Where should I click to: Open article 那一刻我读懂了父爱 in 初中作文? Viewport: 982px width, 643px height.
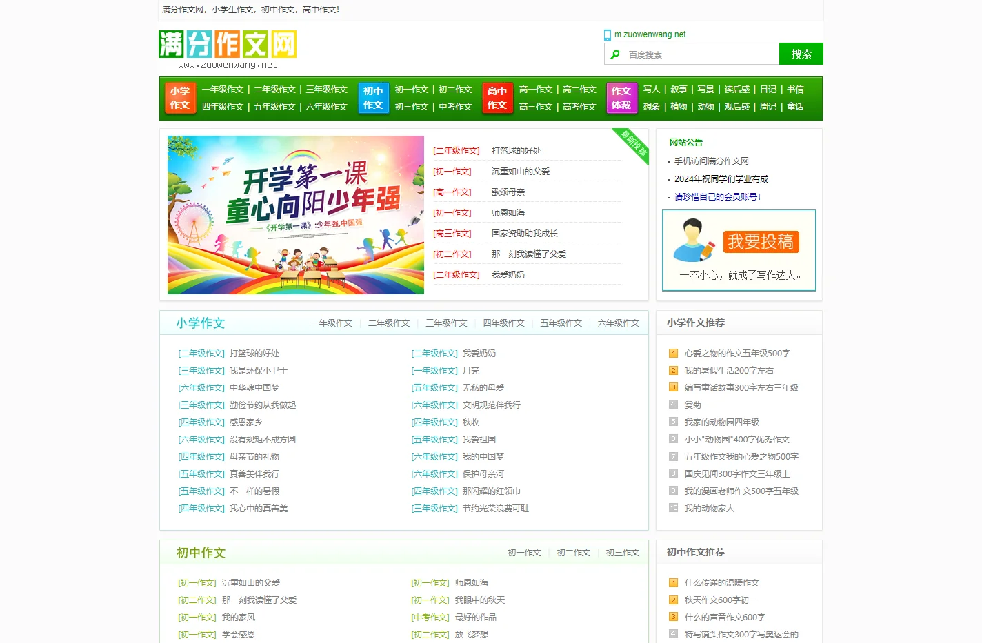[x=259, y=600]
